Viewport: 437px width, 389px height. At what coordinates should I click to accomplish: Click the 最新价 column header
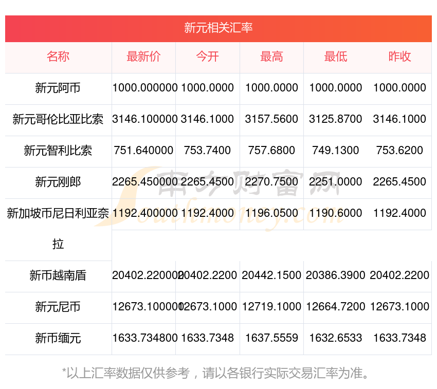click(143, 57)
